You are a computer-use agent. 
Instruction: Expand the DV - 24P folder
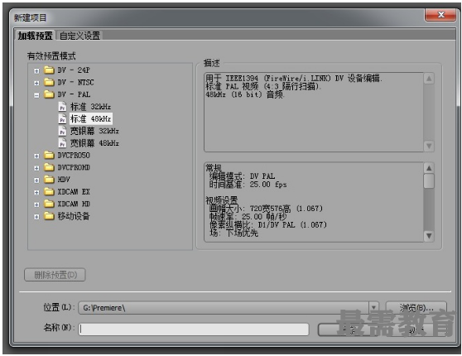[36, 70]
